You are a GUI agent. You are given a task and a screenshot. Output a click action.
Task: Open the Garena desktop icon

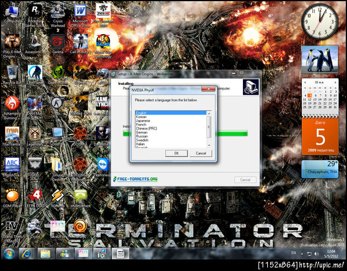(58, 44)
